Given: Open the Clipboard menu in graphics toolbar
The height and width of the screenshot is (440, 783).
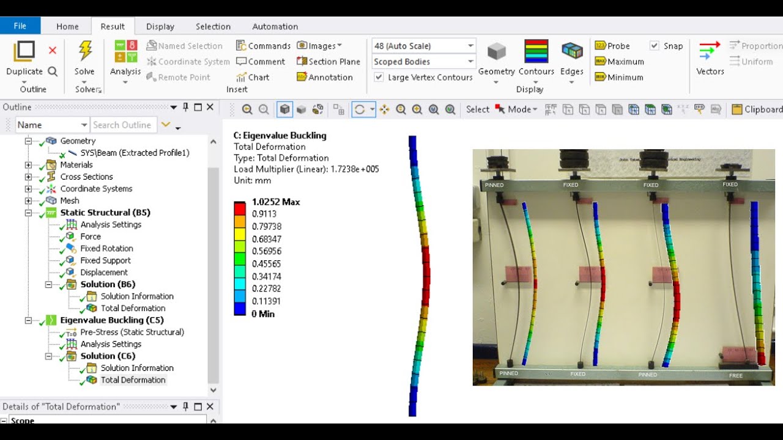Looking at the screenshot, I should [x=757, y=109].
